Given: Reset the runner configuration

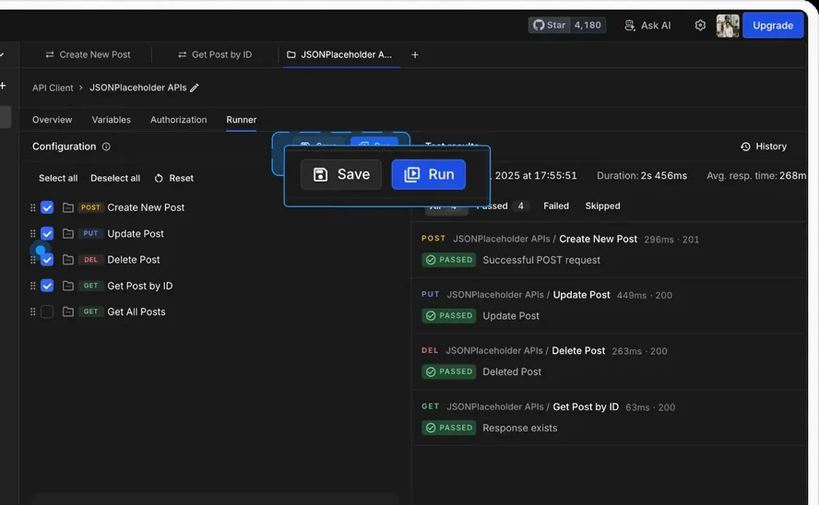Looking at the screenshot, I should [174, 178].
